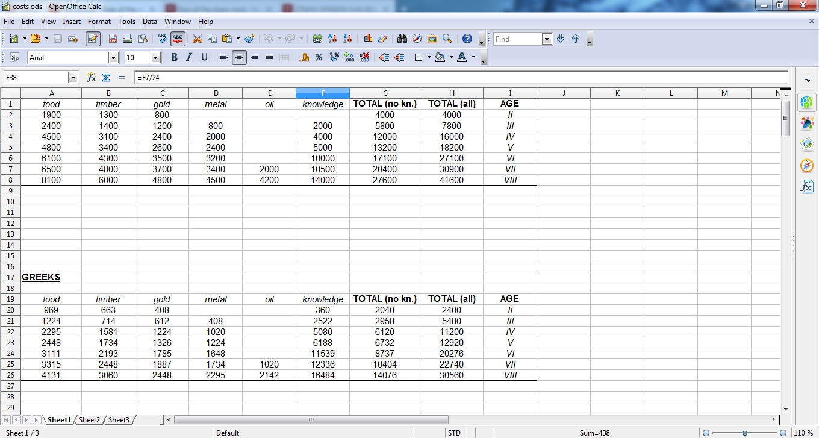Toggle Align Right
This screenshot has width=819, height=438.
pyautogui.click(x=254, y=57)
